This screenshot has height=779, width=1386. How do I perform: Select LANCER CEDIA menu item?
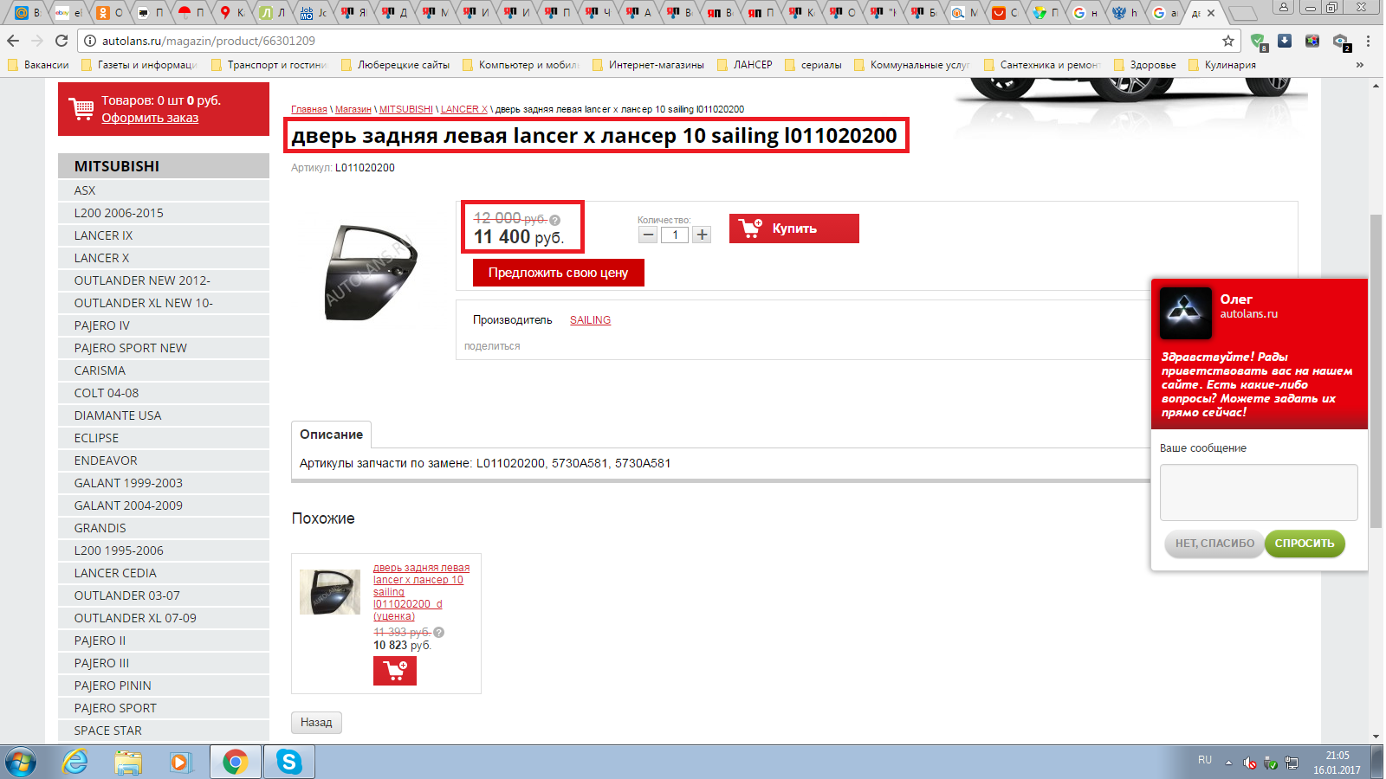164,573
